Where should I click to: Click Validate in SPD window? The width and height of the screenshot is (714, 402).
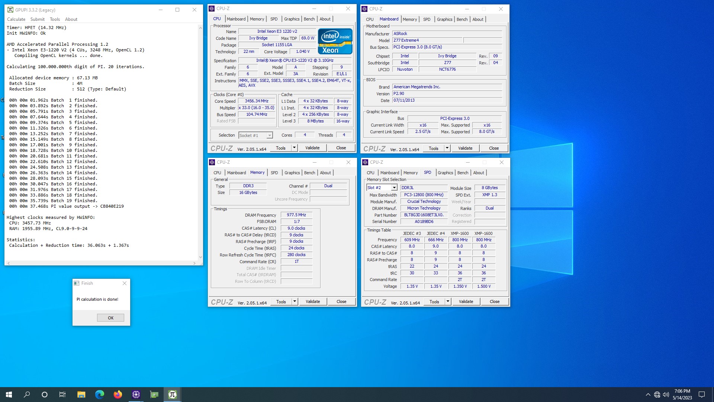coord(466,301)
